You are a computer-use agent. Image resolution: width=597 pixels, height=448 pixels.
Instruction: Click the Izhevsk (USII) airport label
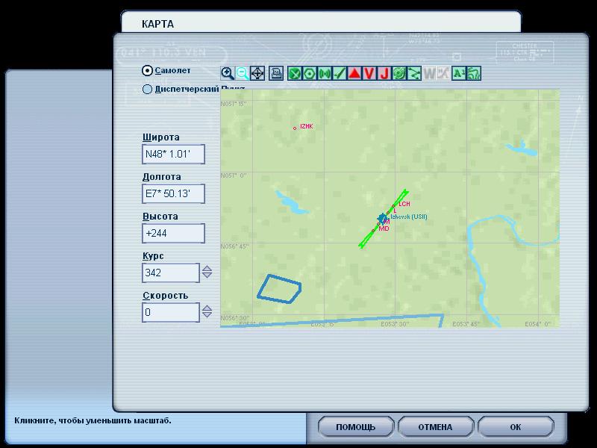(x=409, y=217)
